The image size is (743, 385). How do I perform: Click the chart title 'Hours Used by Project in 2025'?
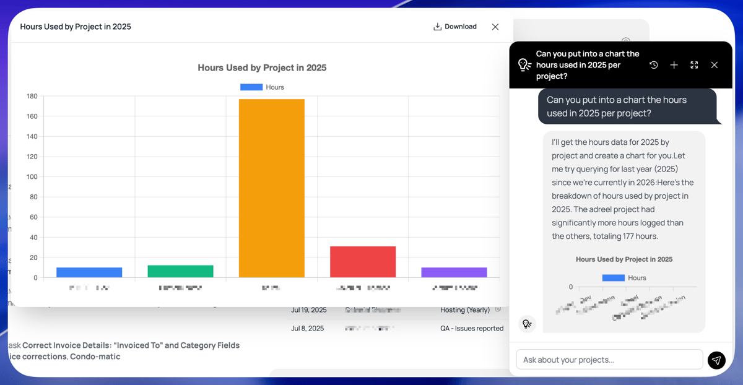(x=262, y=68)
